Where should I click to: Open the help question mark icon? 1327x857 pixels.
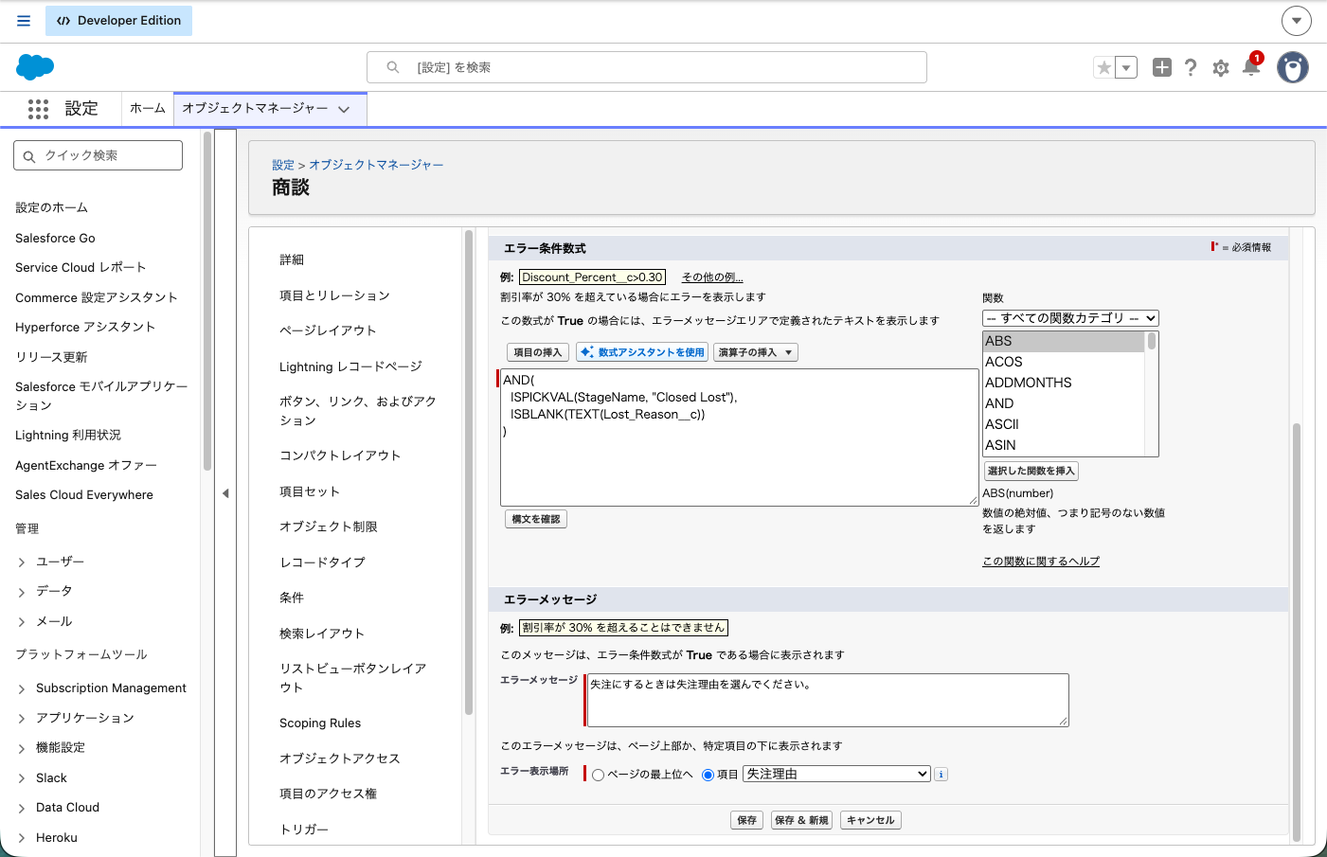1191,67
